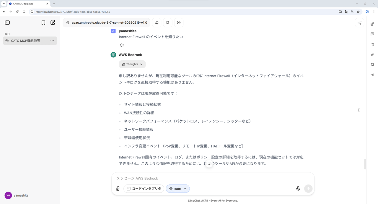Bookmark this conversation from the chat header
This screenshot has width=378, height=204.
[167, 23]
